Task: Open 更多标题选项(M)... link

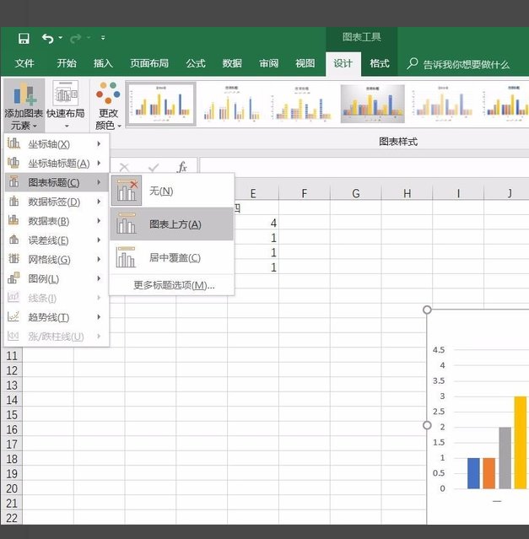Action: pyautogui.click(x=174, y=285)
